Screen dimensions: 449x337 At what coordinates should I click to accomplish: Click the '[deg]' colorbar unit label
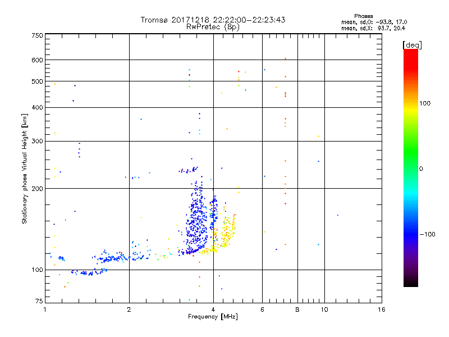coord(412,45)
